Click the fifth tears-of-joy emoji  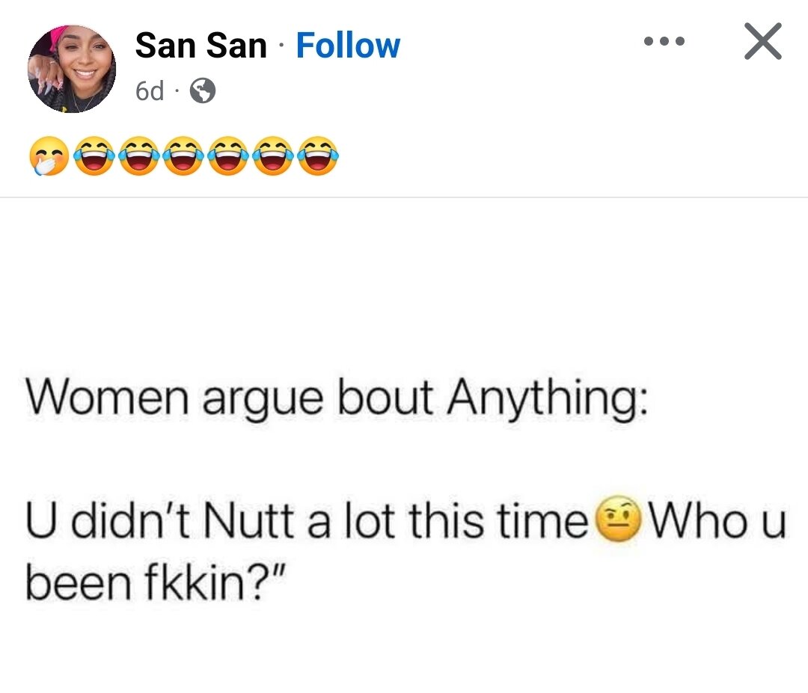tap(274, 155)
